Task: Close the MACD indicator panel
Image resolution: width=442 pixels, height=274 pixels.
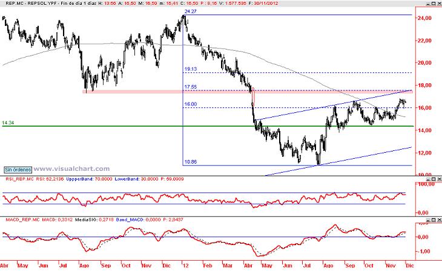Action: coord(439,220)
